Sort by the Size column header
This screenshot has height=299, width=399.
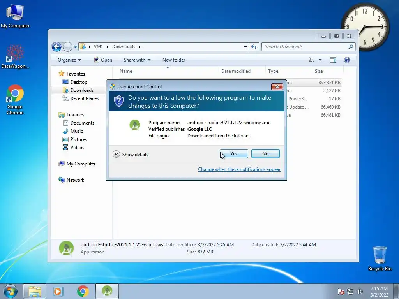pos(328,71)
